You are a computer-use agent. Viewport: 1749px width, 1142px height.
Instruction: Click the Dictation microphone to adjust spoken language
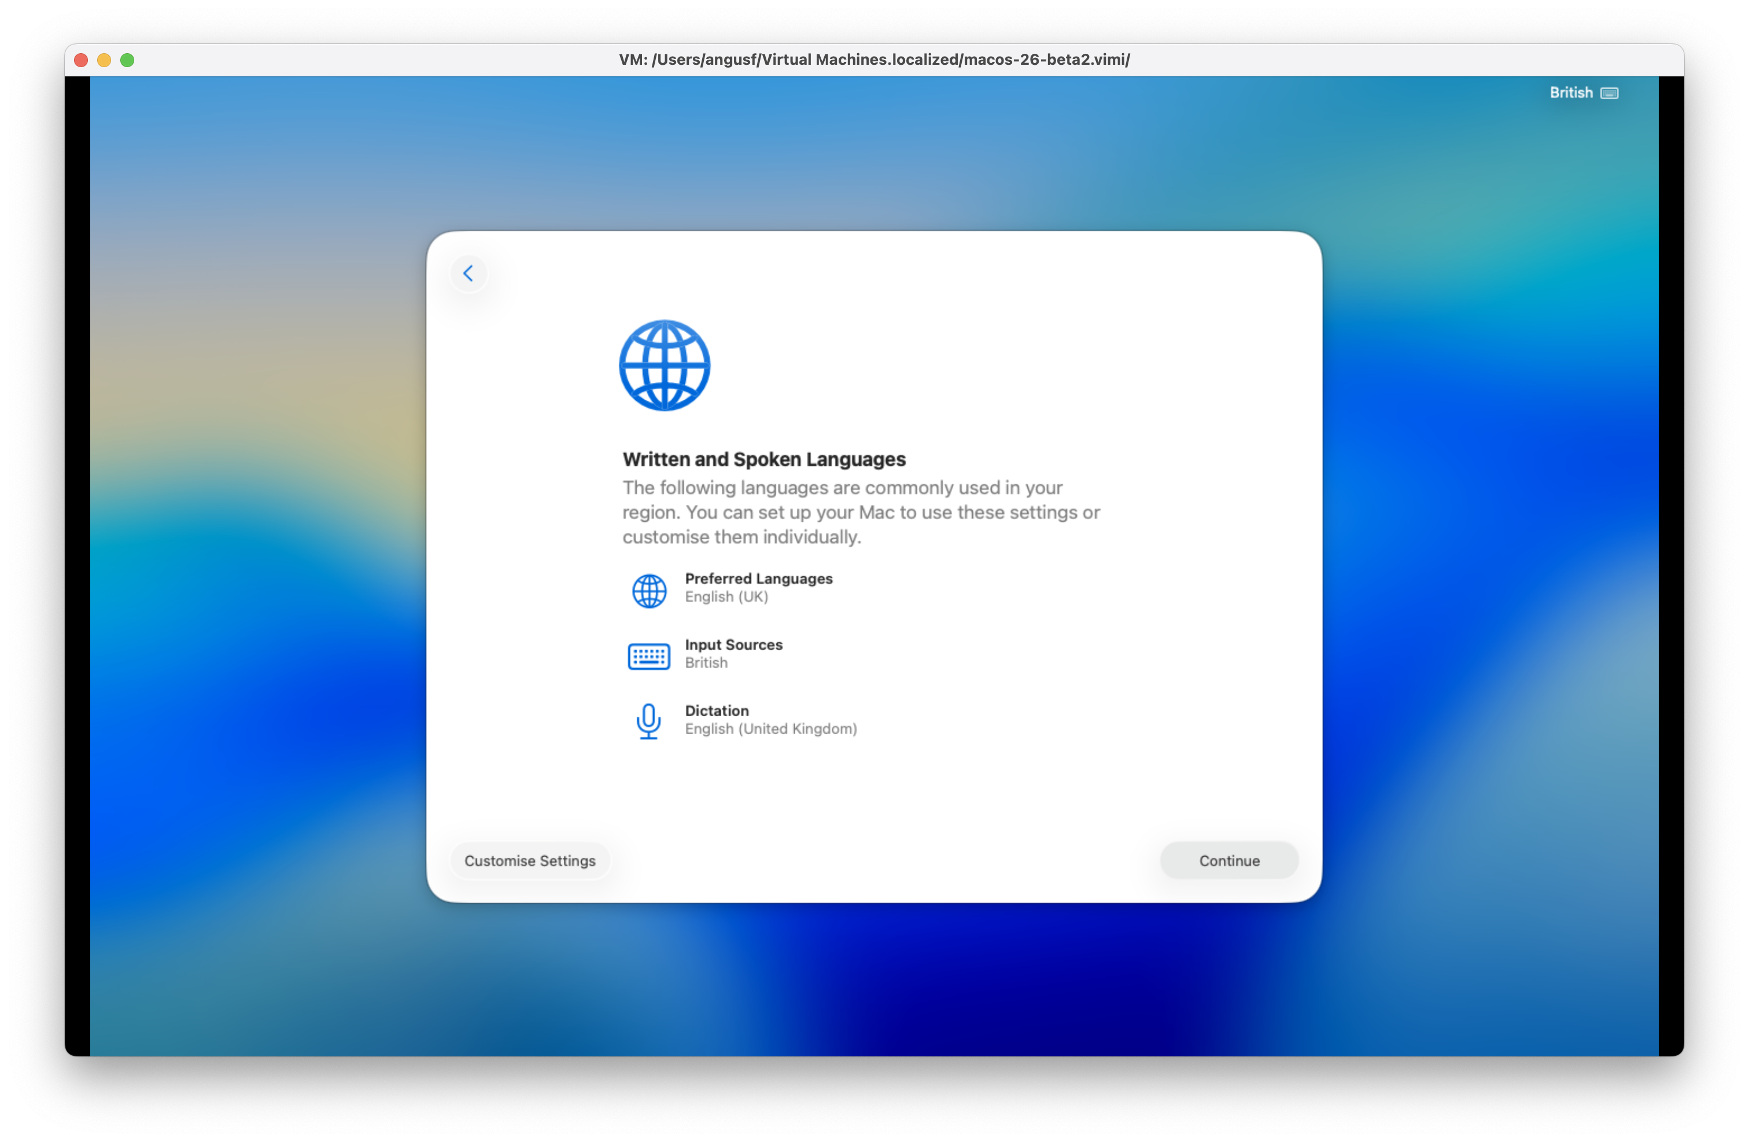pos(649,720)
